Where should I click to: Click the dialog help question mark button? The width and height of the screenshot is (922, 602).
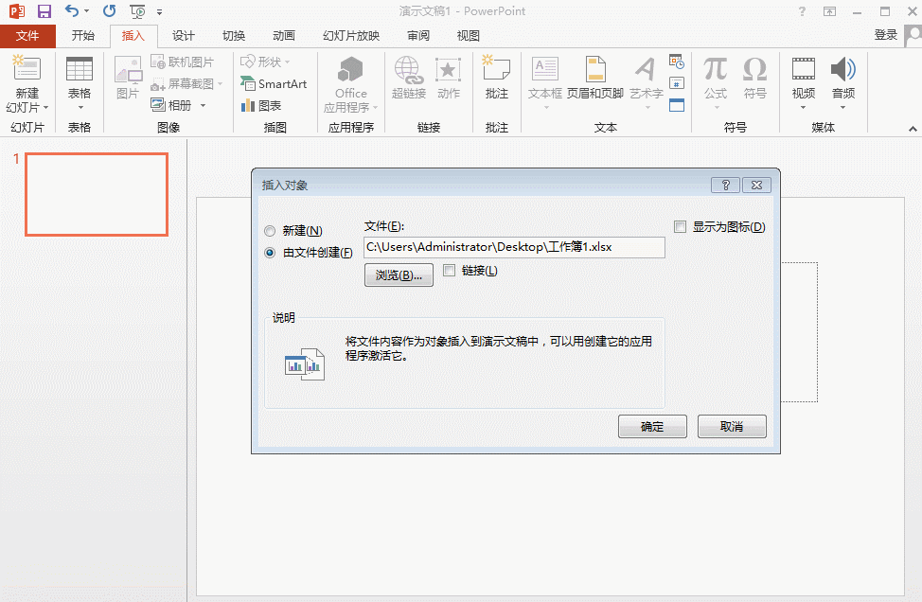[x=726, y=186]
